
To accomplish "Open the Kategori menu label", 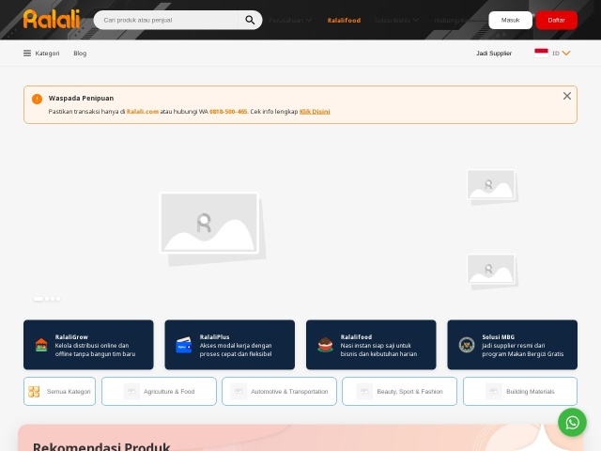I will [47, 54].
